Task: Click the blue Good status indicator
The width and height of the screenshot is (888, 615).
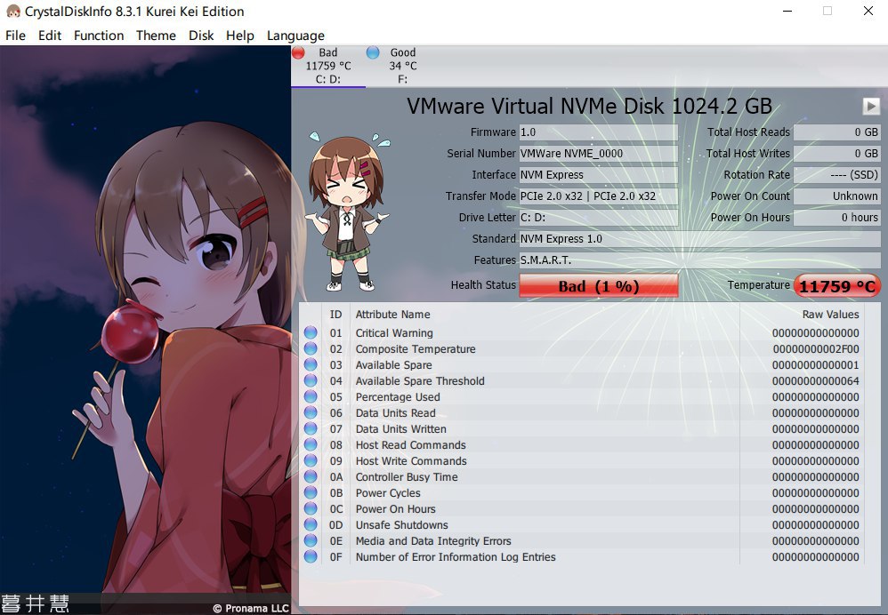Action: coord(373,52)
